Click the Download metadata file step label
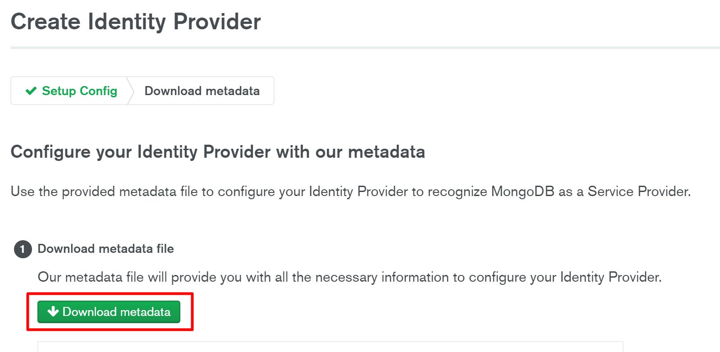Image resolution: width=720 pixels, height=352 pixels. [105, 249]
